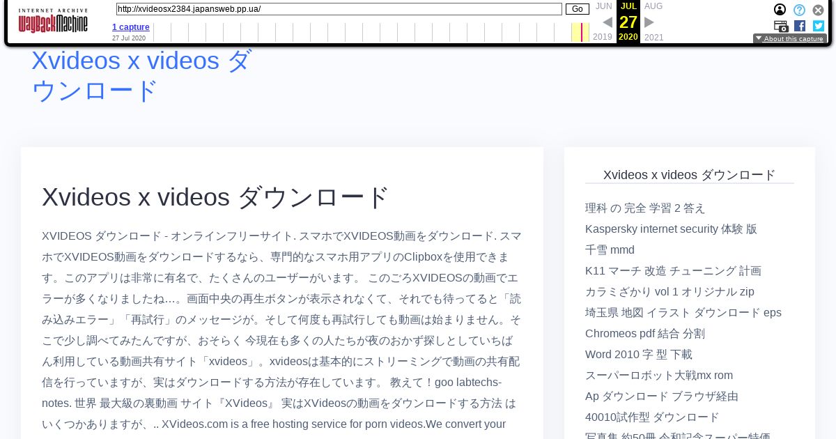Select year 2021 in timeline
The height and width of the screenshot is (439, 836).
(654, 37)
